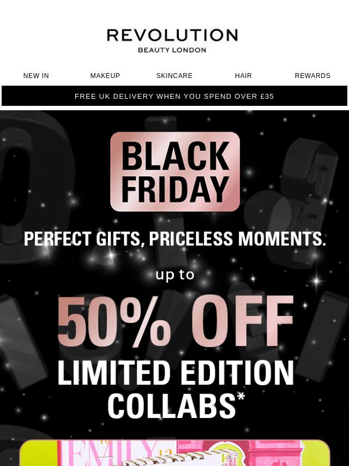Click the asterisk after COLLABS
349x466 pixels.
coord(241,397)
